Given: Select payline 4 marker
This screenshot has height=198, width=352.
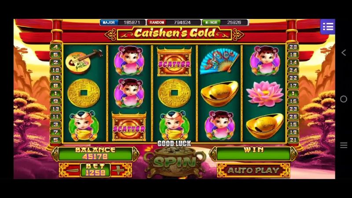Looking at the screenshot, I should pos(56,47).
